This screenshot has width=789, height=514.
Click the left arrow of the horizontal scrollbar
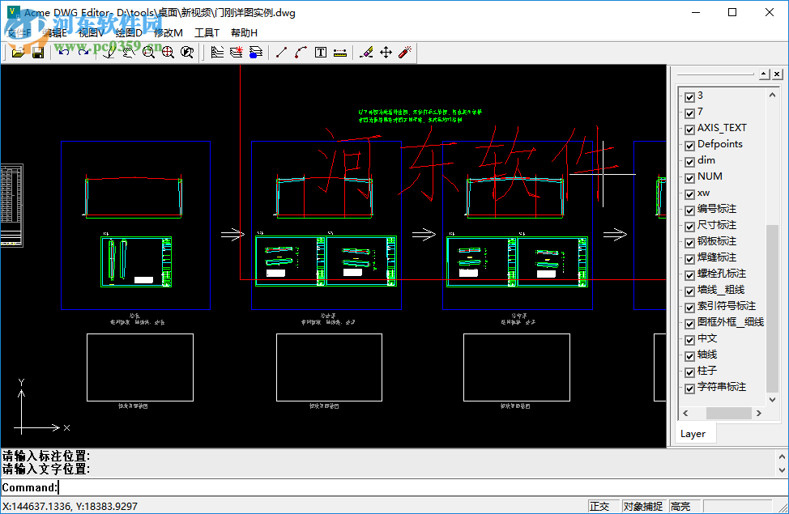[x=684, y=413]
